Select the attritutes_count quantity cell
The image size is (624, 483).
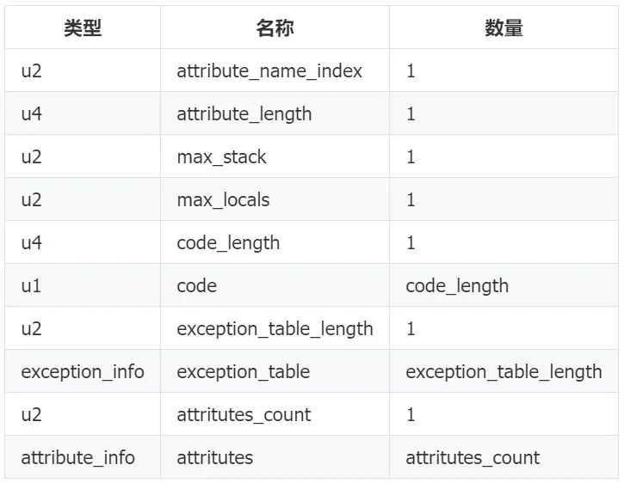click(x=473, y=457)
